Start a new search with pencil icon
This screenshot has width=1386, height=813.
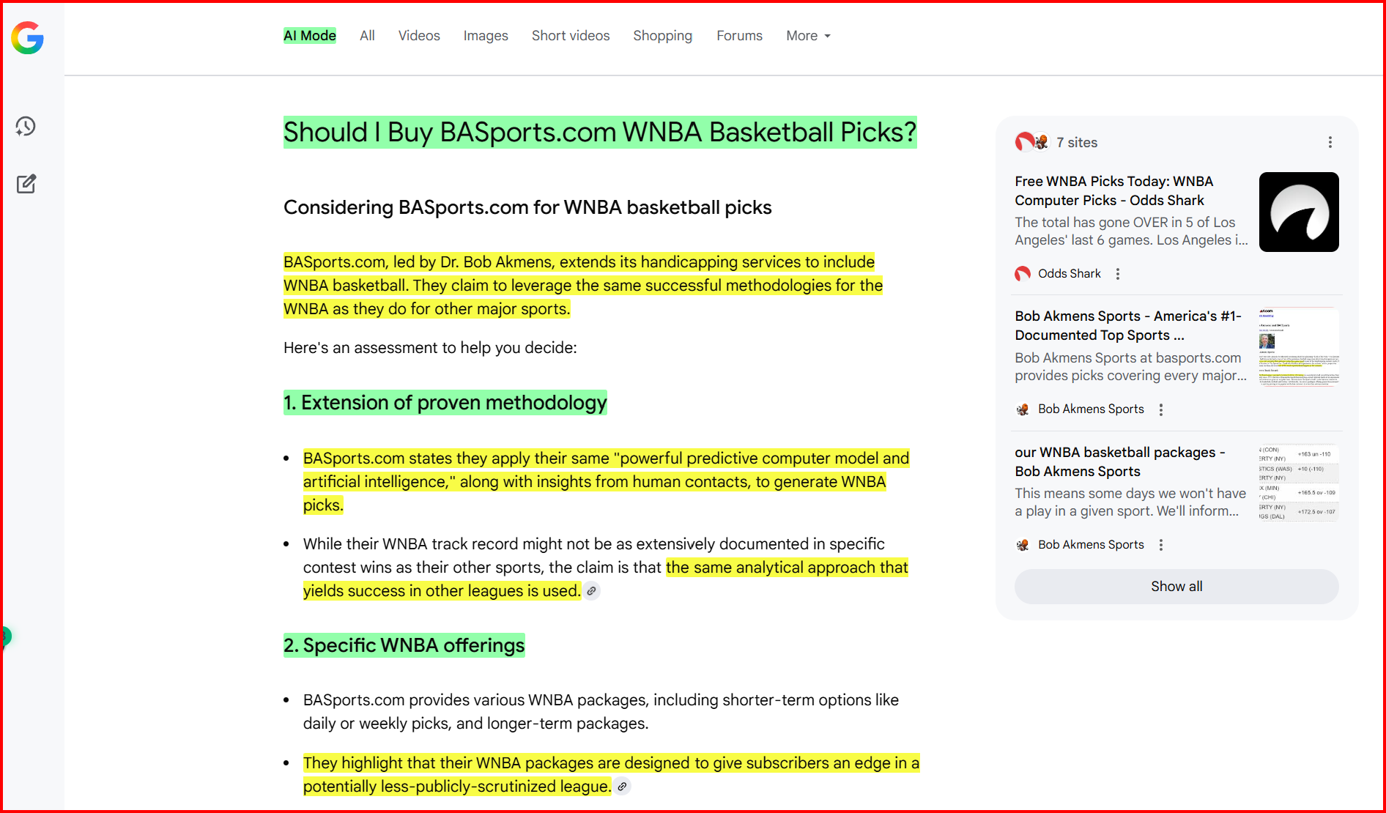click(26, 184)
